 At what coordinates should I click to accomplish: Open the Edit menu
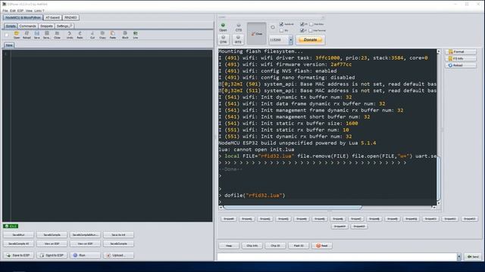(x=13, y=11)
